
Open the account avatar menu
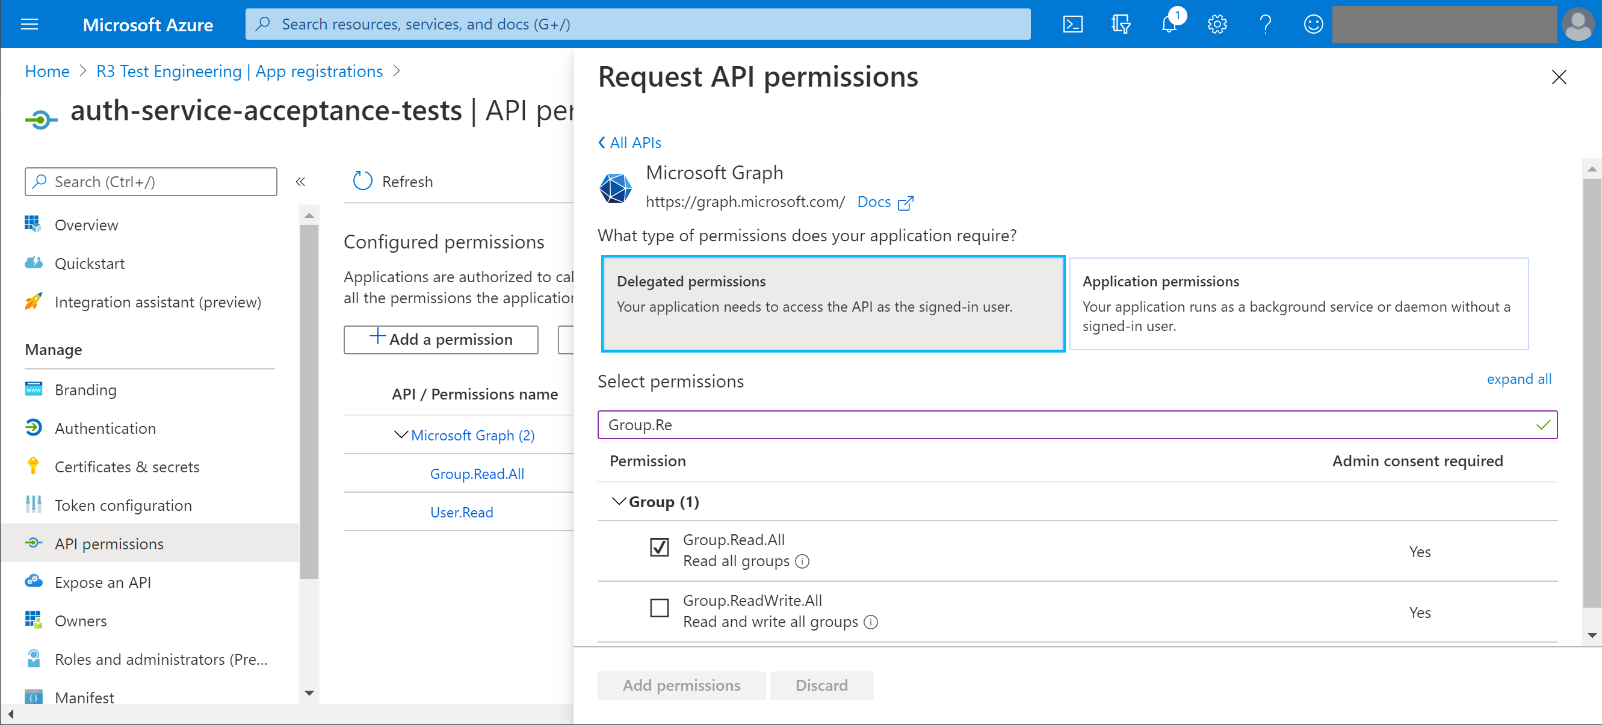coord(1579,24)
